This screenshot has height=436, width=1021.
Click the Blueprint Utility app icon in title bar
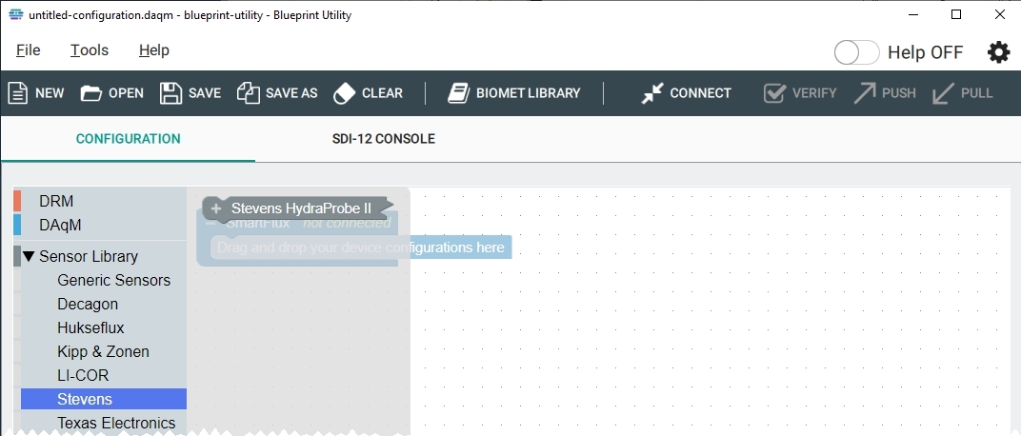(16, 15)
